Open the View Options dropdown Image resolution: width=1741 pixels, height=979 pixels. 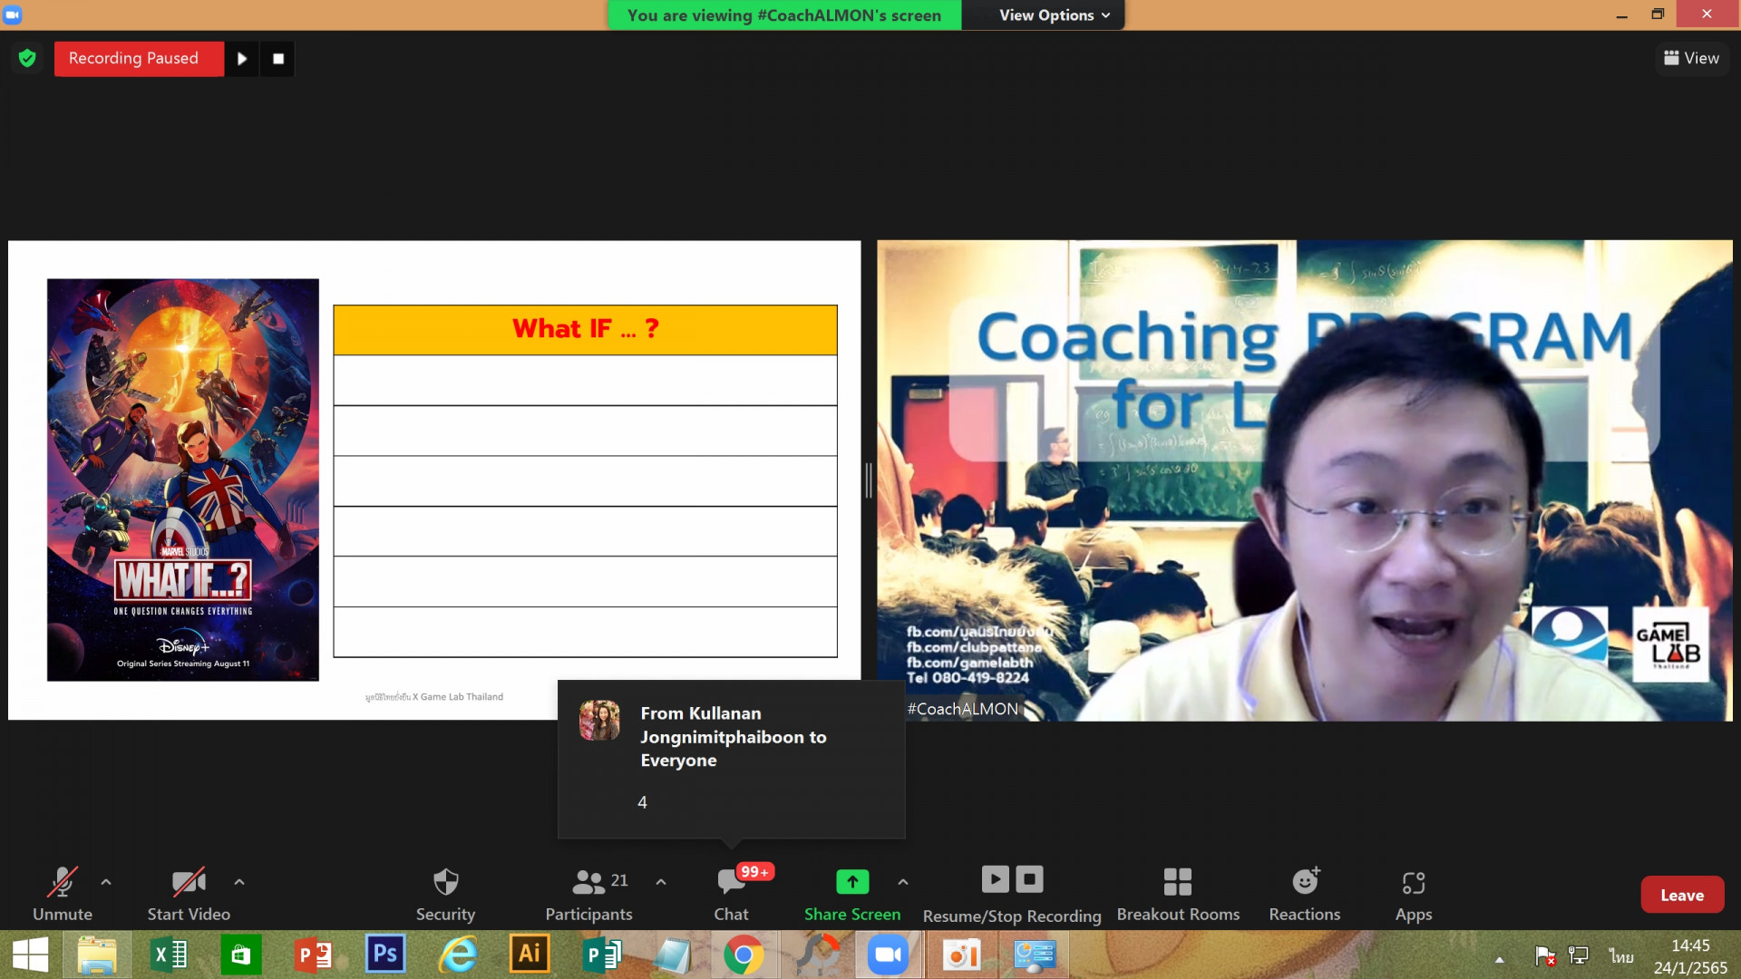click(x=1054, y=15)
